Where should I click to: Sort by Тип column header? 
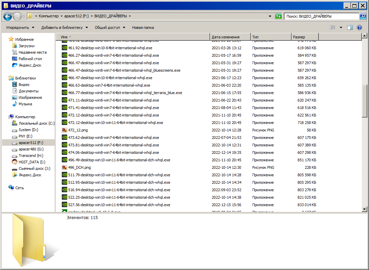pos(271,37)
